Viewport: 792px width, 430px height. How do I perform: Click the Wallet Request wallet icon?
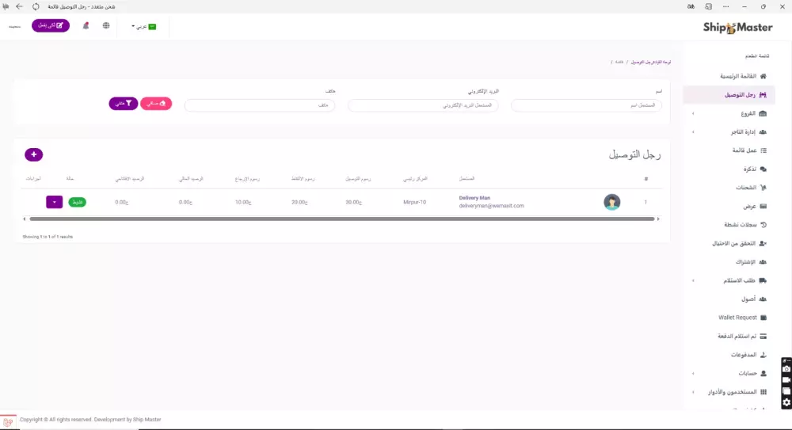[x=763, y=318]
